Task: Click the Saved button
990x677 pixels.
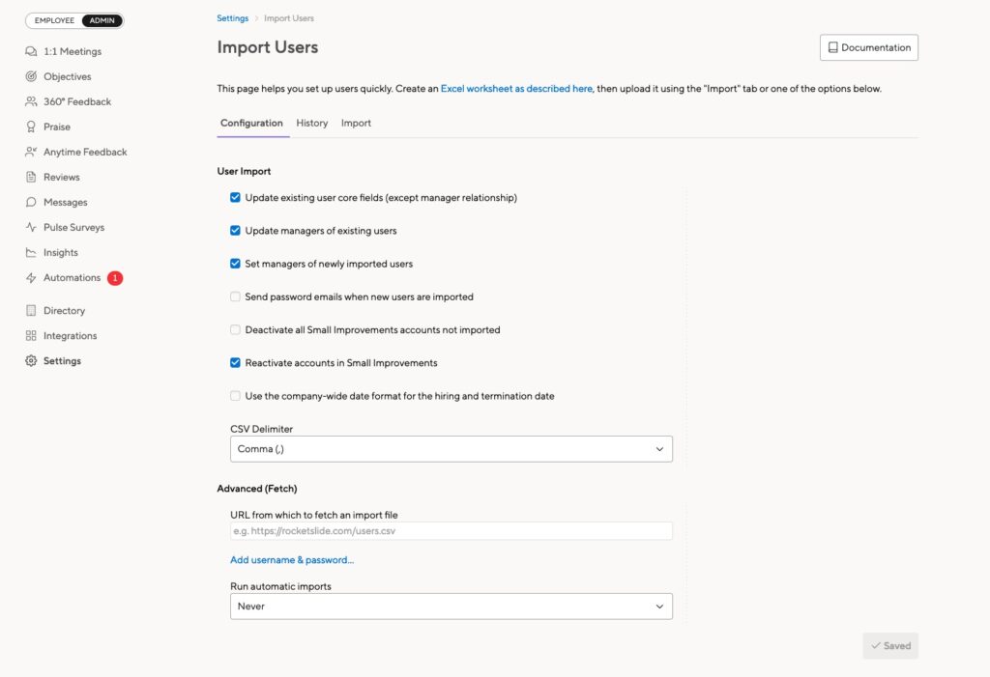Action: tap(890, 646)
